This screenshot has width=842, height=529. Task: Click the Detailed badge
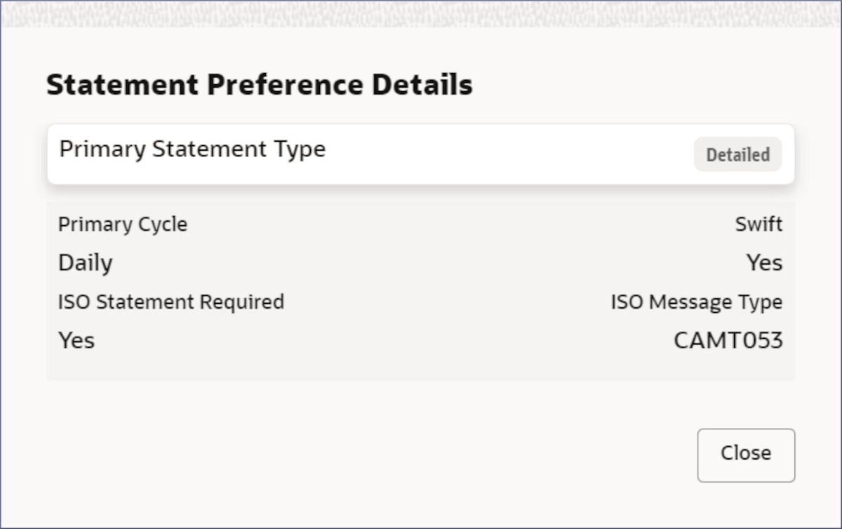pyautogui.click(x=737, y=154)
